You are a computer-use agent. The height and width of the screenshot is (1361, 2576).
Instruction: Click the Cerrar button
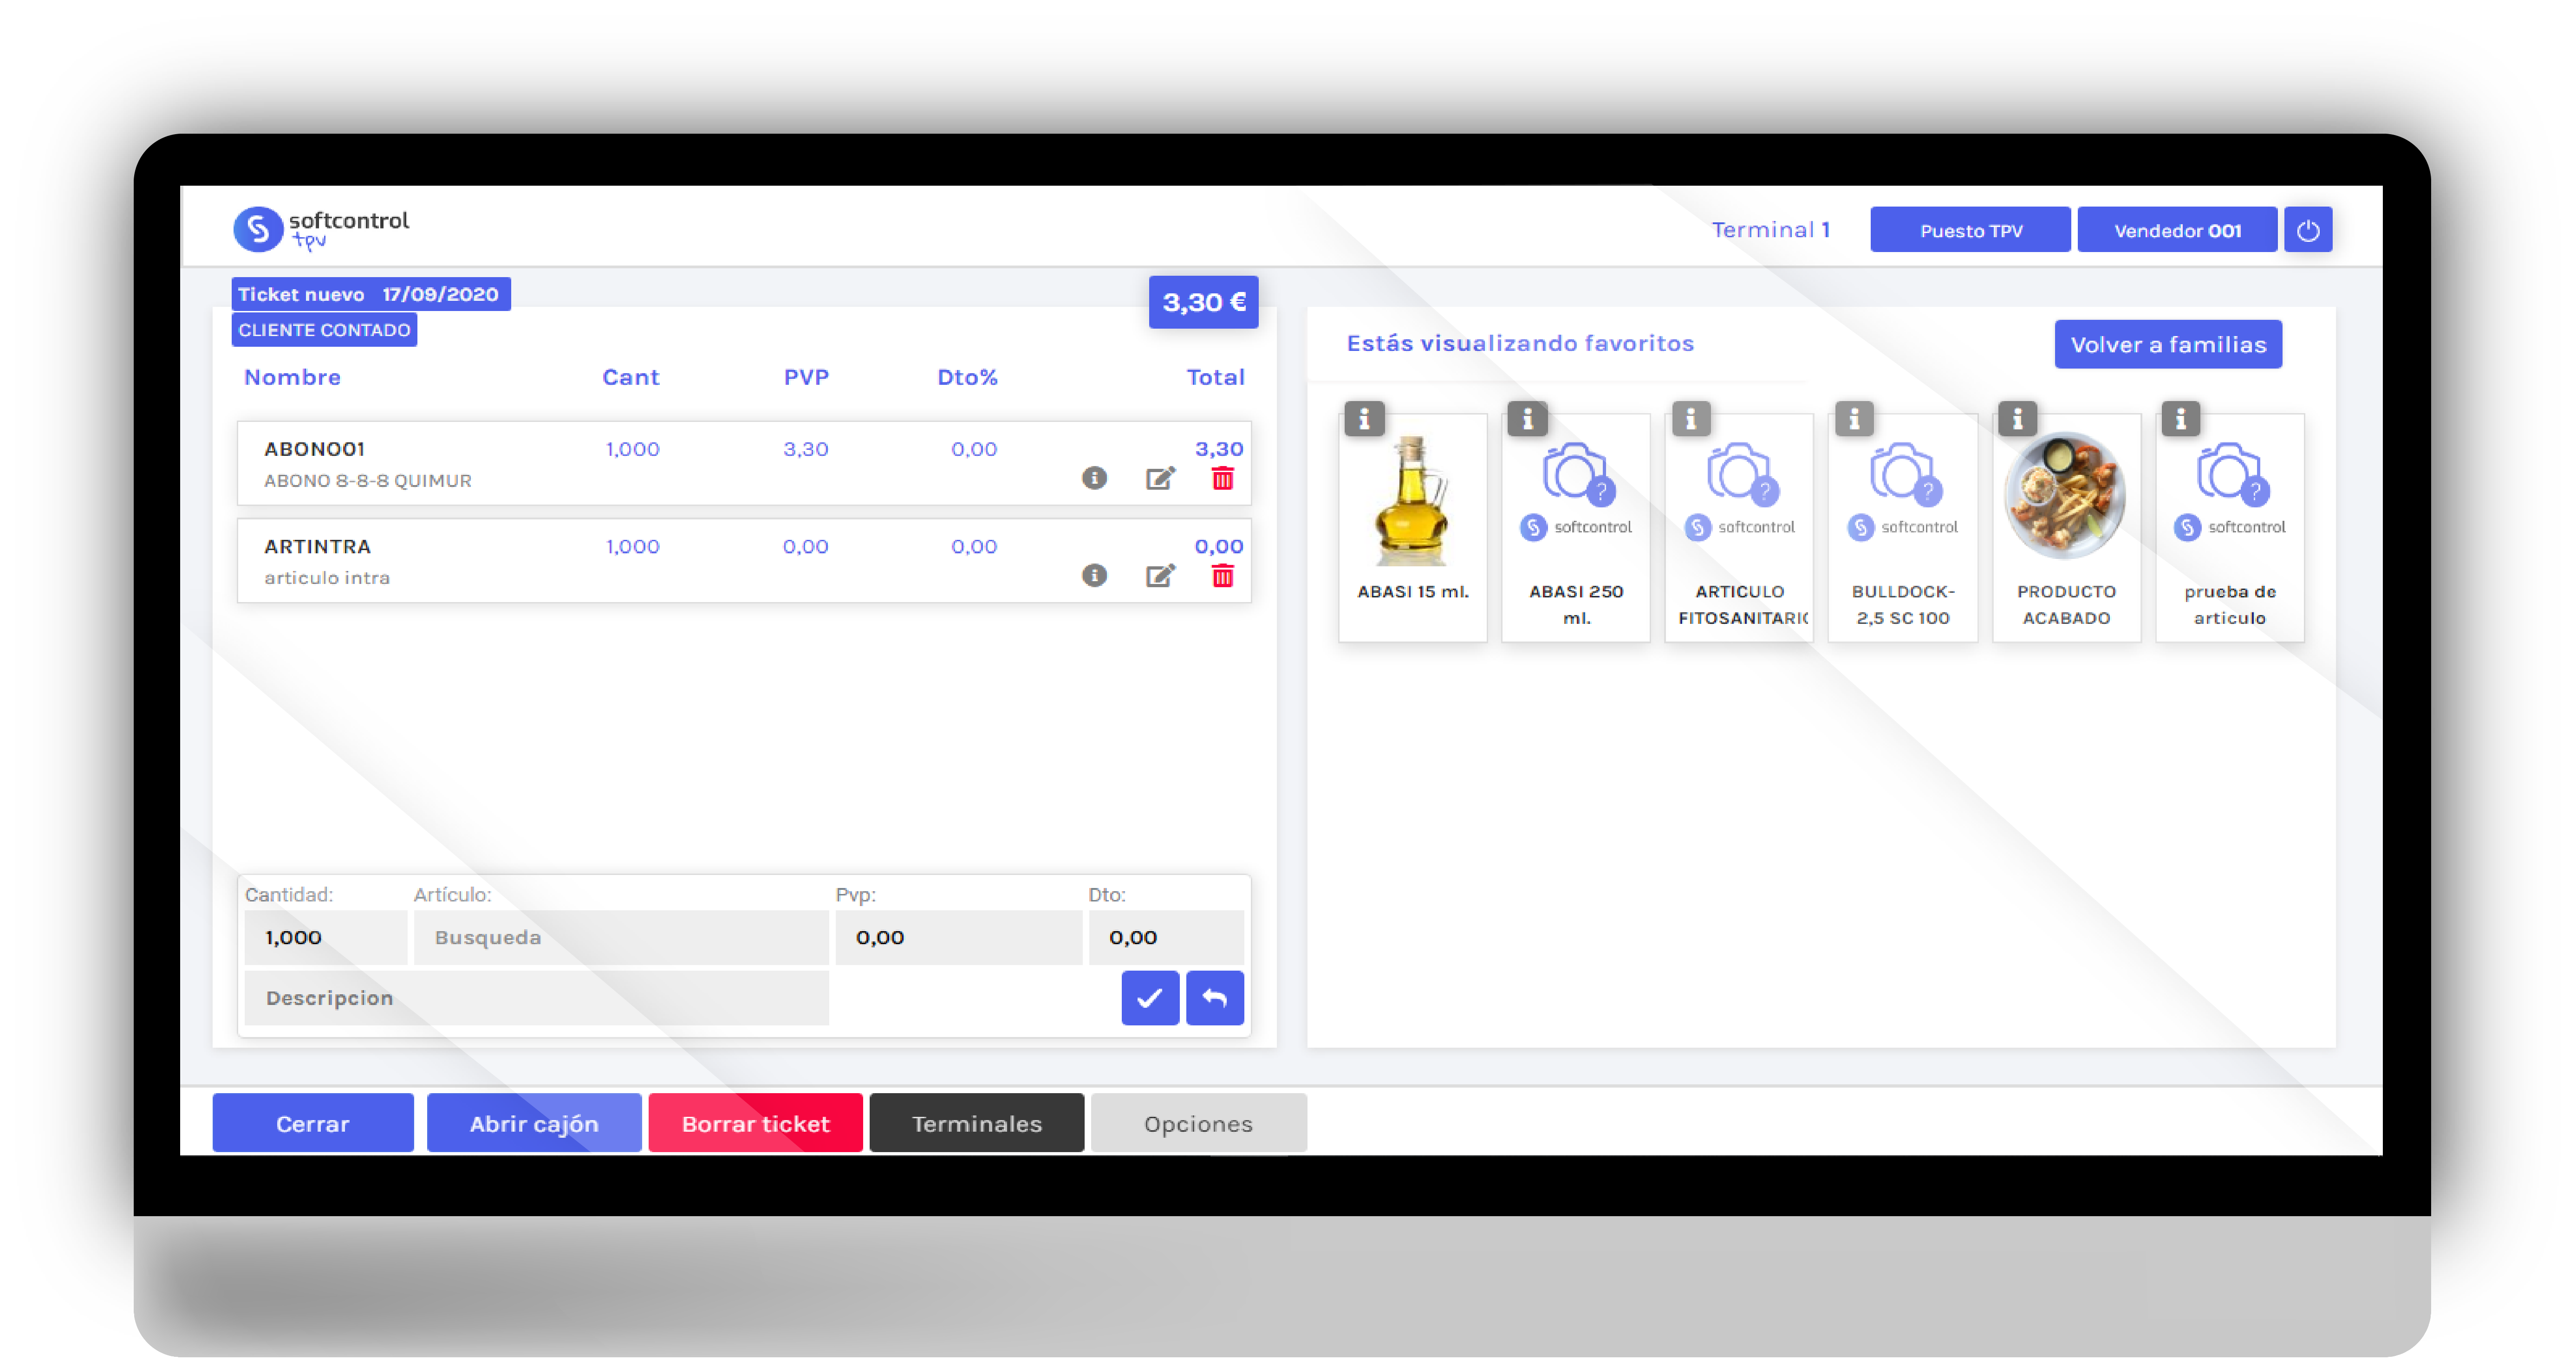click(313, 1122)
